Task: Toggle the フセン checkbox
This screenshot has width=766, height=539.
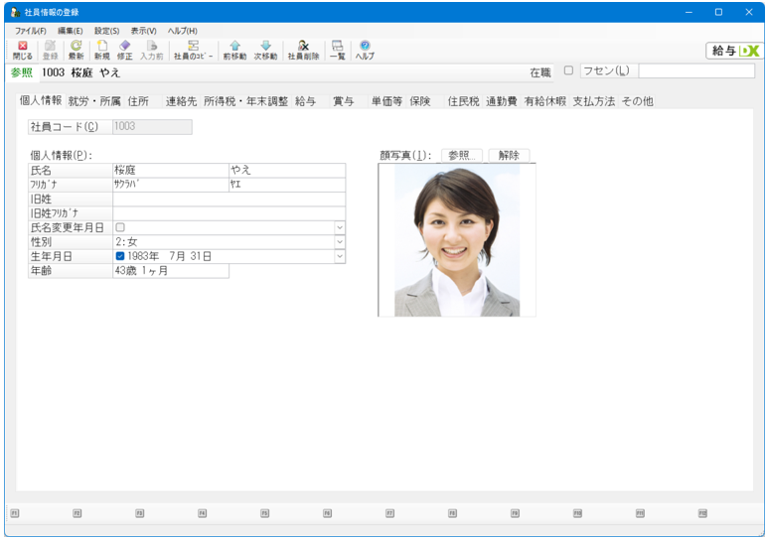Action: (x=568, y=70)
